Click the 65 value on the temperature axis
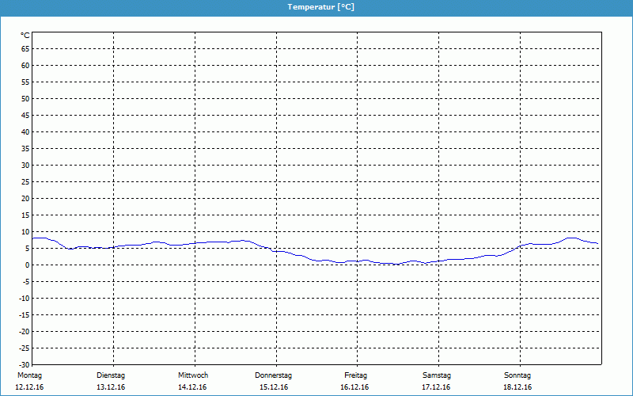The height and width of the screenshot is (396, 633). pos(25,48)
